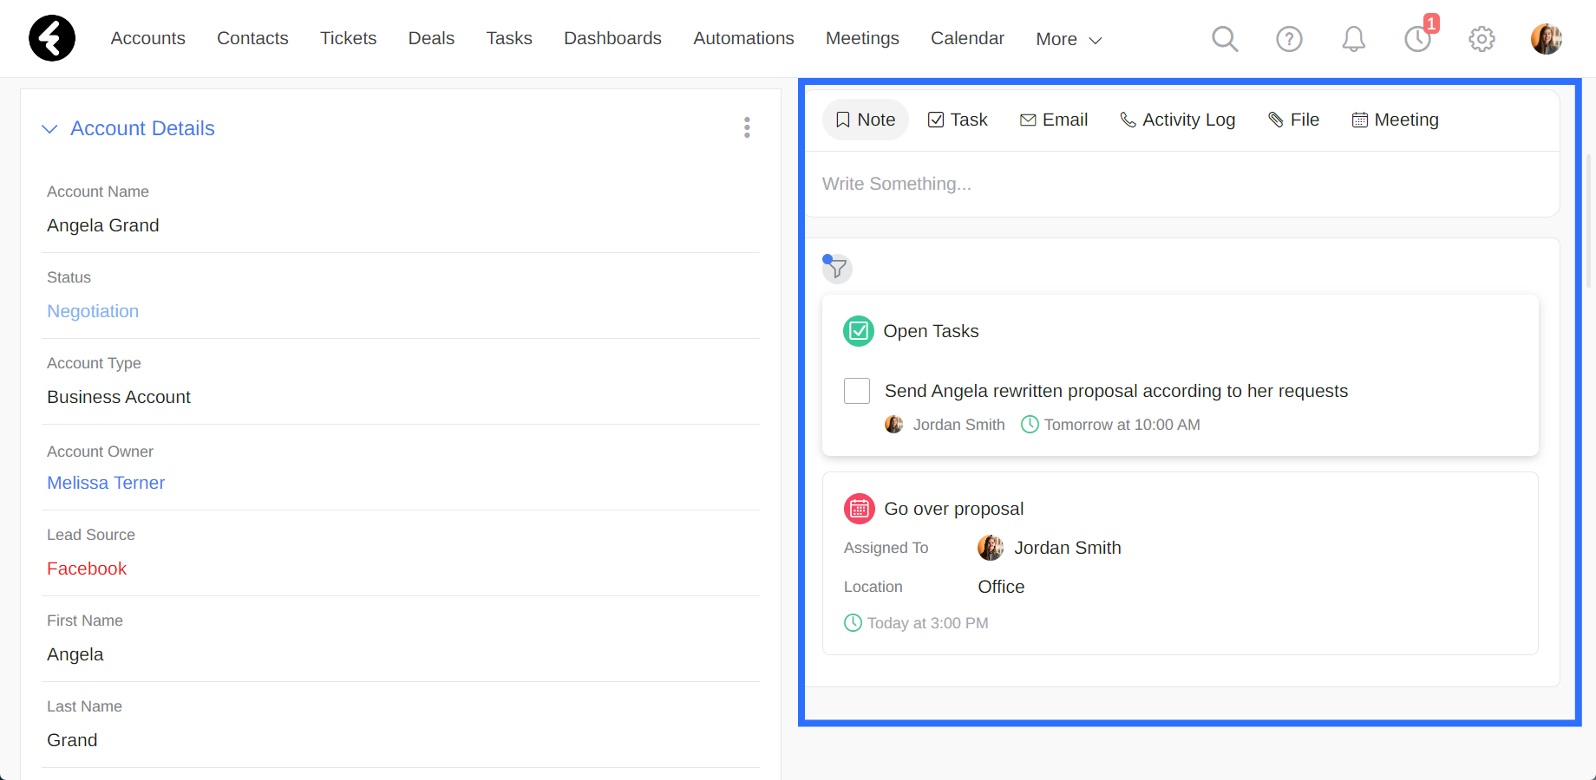The width and height of the screenshot is (1596, 780).
Task: Switch to the Email tab
Action: click(1054, 120)
